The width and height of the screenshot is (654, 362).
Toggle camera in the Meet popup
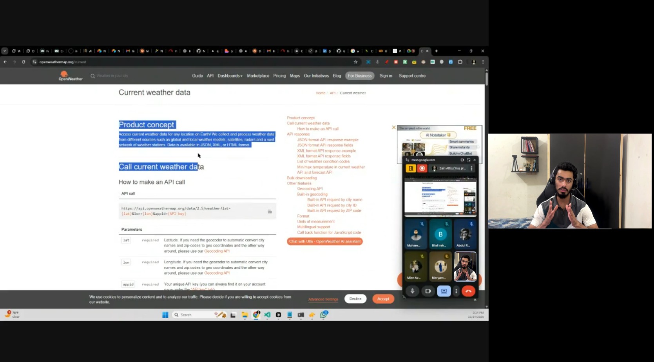(x=428, y=291)
